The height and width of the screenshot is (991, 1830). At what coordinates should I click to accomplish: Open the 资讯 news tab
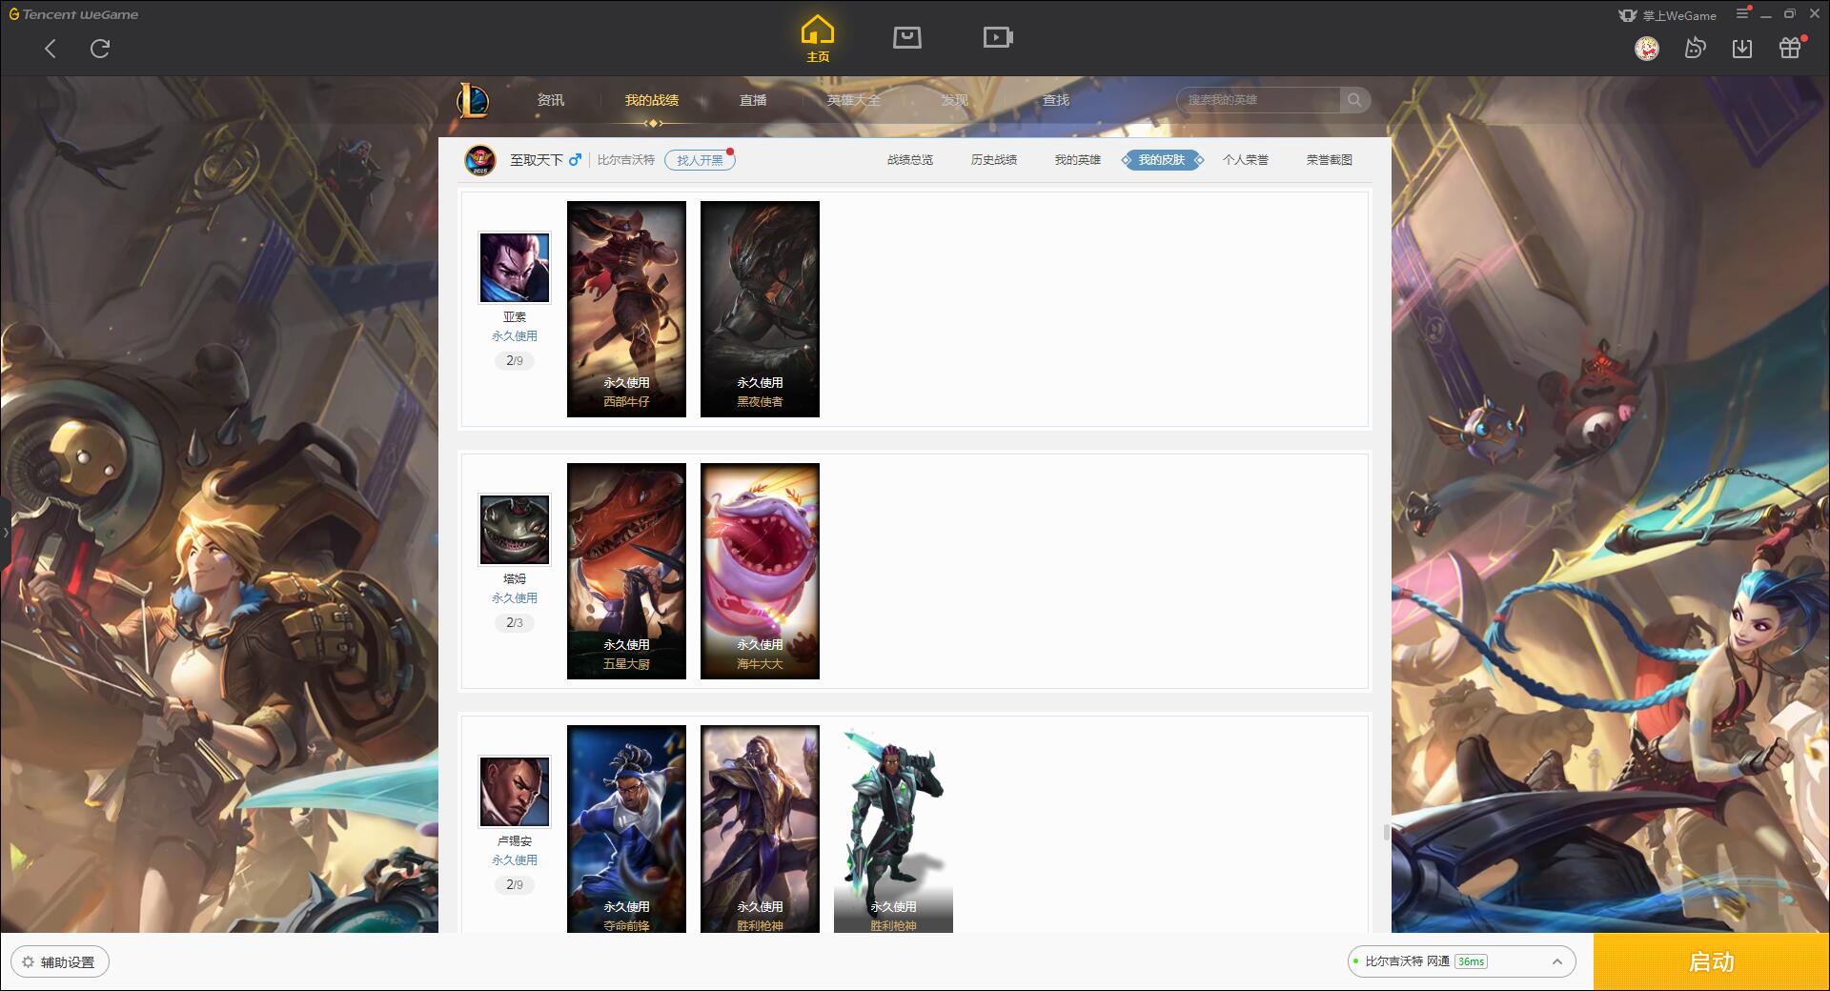[551, 100]
